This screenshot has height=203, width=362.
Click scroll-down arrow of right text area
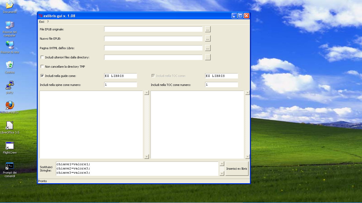coord(248,156)
